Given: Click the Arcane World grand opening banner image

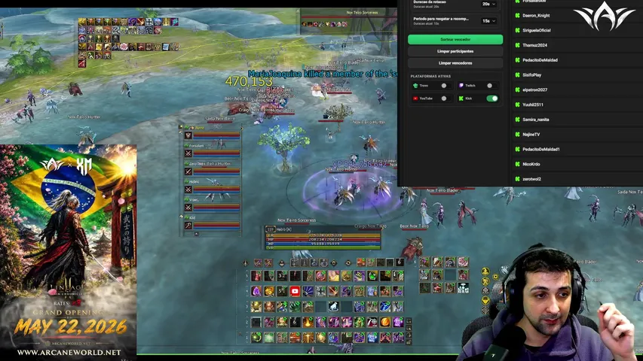Looking at the screenshot, I should tap(69, 252).
